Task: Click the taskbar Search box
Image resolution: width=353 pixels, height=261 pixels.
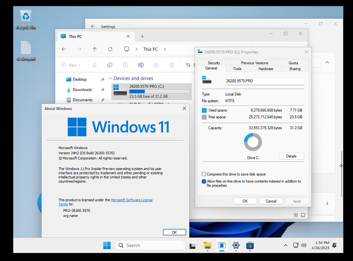Action: coord(150,245)
